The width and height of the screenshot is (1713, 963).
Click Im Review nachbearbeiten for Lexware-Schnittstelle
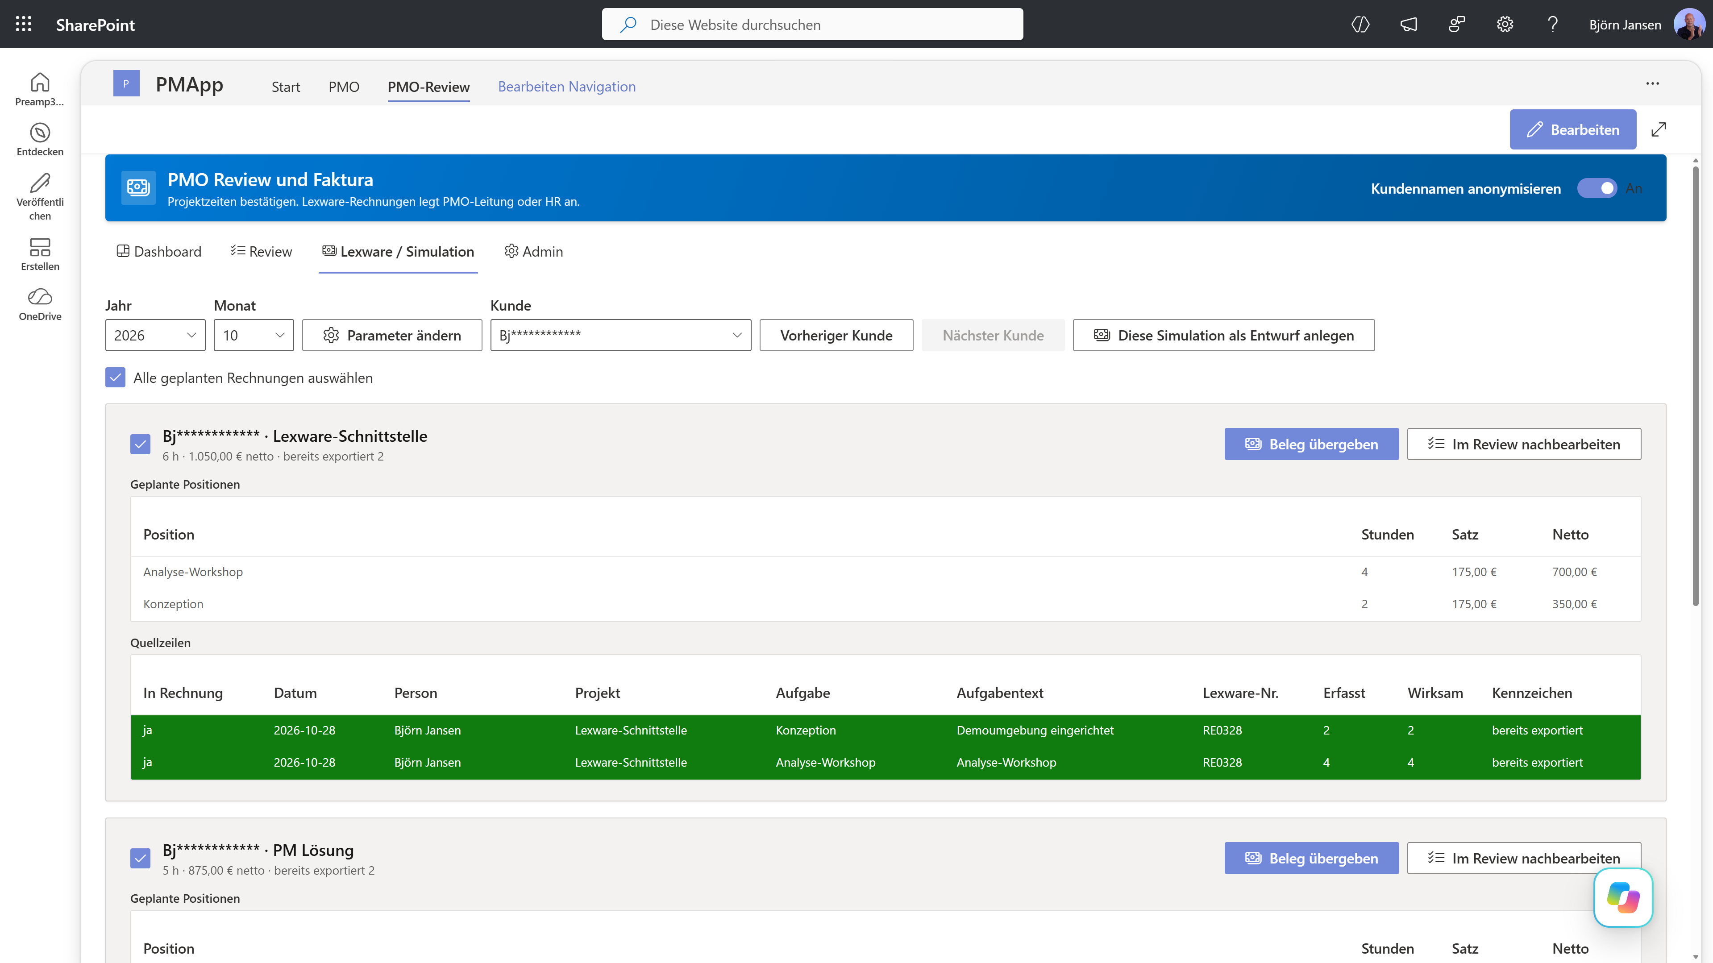[1523, 444]
